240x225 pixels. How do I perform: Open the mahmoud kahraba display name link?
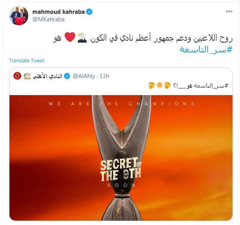(x=58, y=12)
